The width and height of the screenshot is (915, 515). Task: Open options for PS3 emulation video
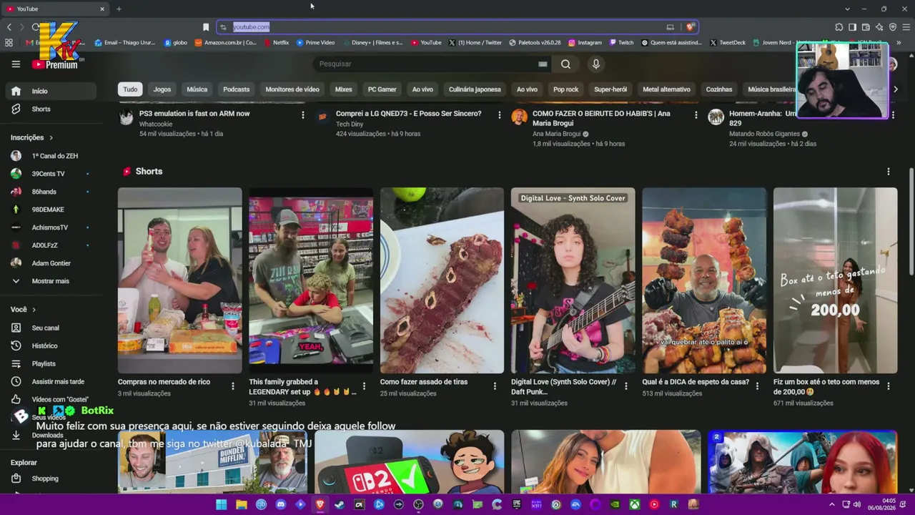point(302,114)
